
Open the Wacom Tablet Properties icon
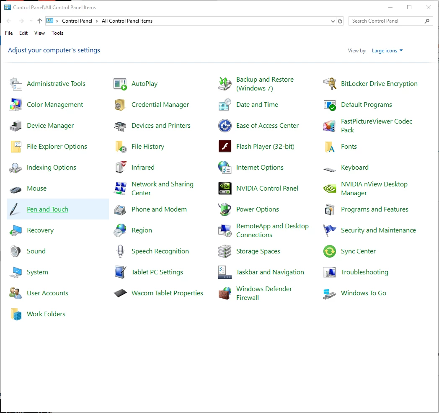coord(120,293)
